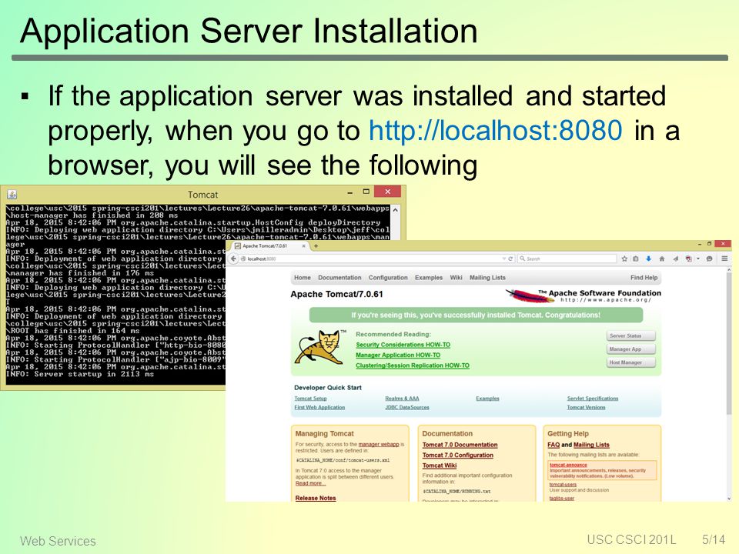Click scroll-up arrow in Tomcat console window

pos(396,210)
